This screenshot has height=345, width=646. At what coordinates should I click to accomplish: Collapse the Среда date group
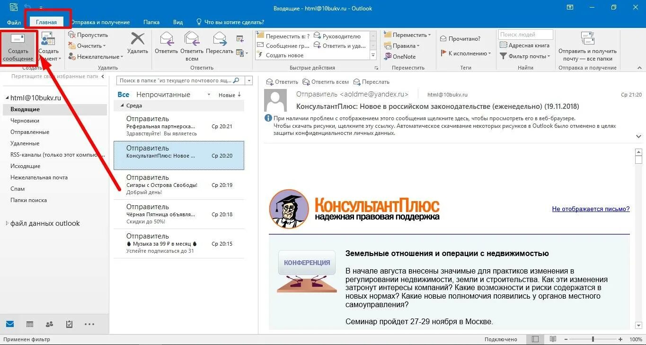[x=122, y=106]
